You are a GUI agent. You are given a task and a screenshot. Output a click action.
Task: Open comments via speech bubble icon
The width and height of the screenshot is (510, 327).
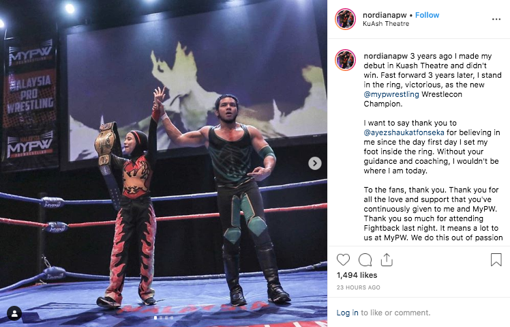pos(365,260)
